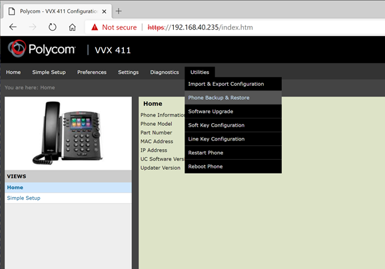Click the IP Address label

[x=154, y=150]
